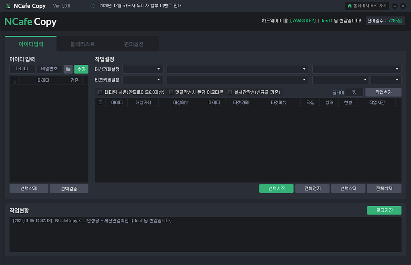Click the 잔여일수 : 7285일 badge

click(x=385, y=21)
